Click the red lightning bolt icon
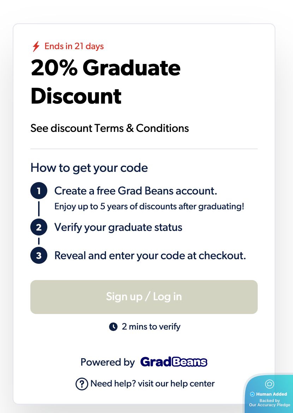The height and width of the screenshot is (413, 293). pyautogui.click(x=36, y=46)
